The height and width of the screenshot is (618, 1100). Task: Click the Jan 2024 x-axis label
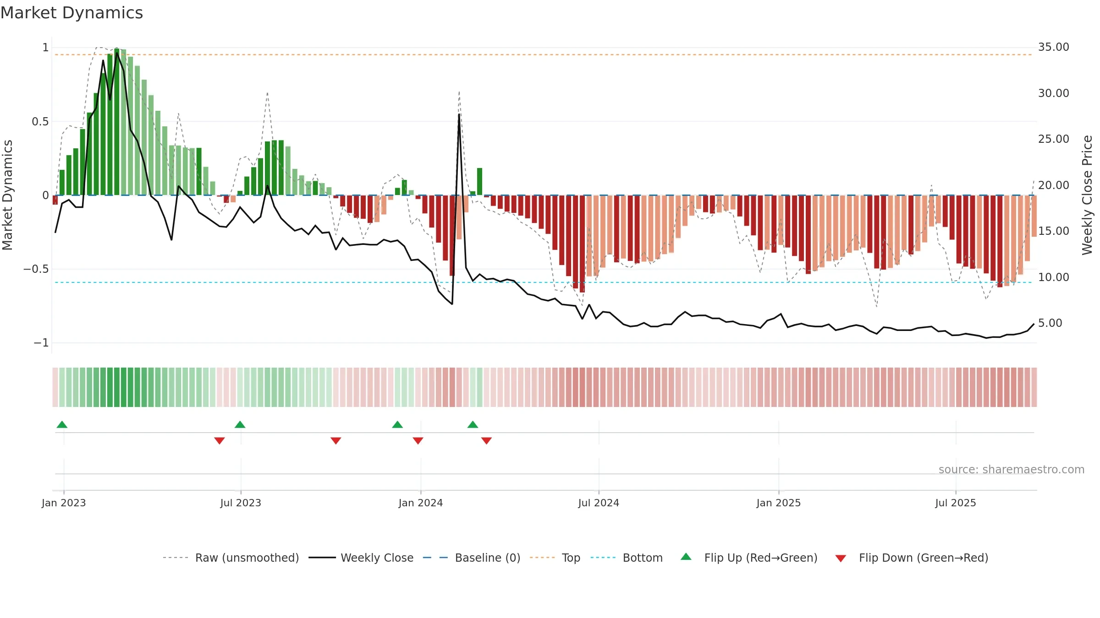click(x=421, y=503)
